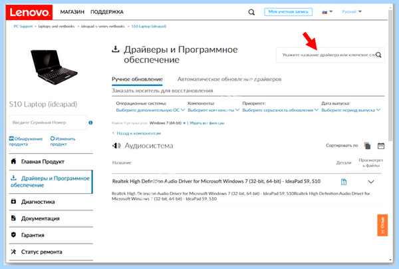Open Заказать носитель для восстановления tab

(162, 91)
